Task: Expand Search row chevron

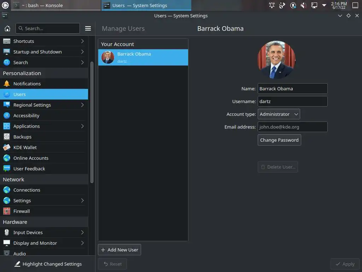Action: pyautogui.click(x=82, y=62)
